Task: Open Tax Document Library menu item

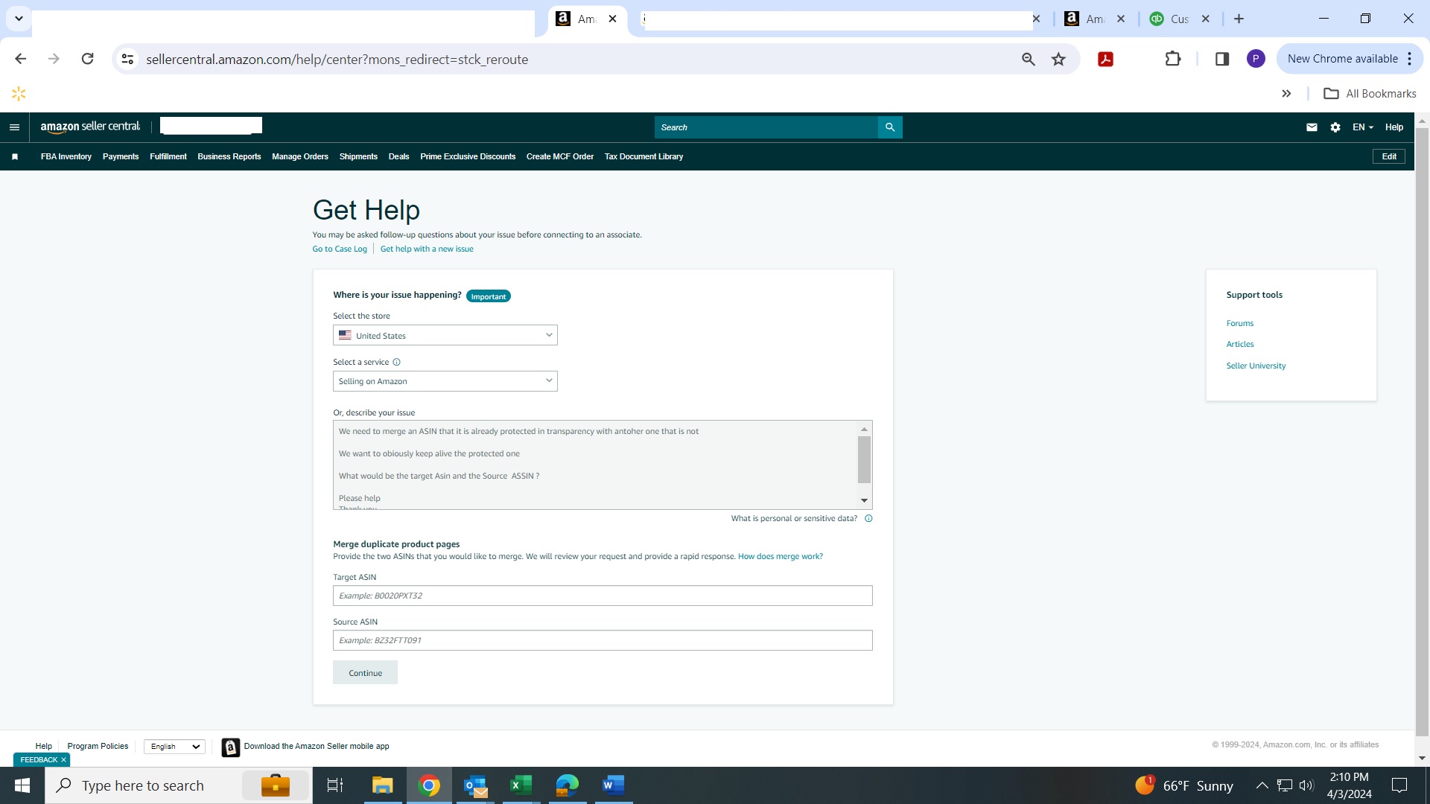Action: click(643, 156)
